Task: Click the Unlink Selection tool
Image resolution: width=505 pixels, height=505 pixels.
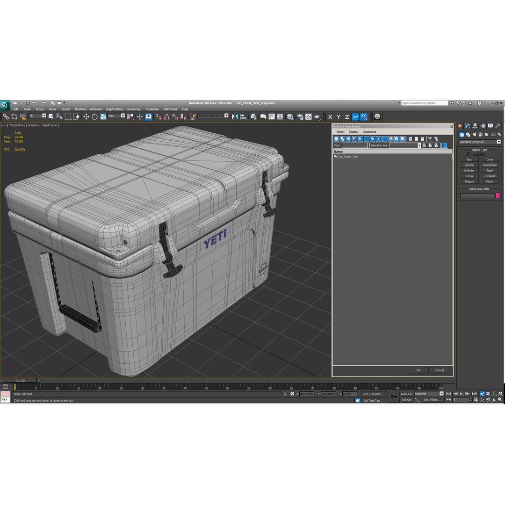Action: click(x=14, y=116)
